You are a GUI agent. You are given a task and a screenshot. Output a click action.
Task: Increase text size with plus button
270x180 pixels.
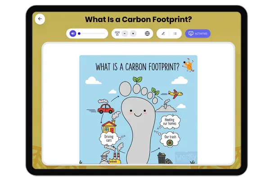(x=133, y=33)
